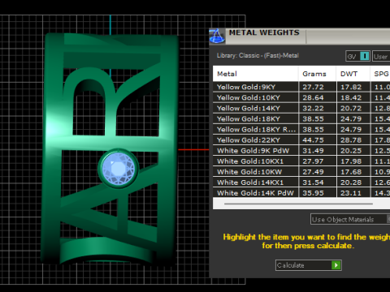Click the green arrow on Calculate

tap(336, 265)
